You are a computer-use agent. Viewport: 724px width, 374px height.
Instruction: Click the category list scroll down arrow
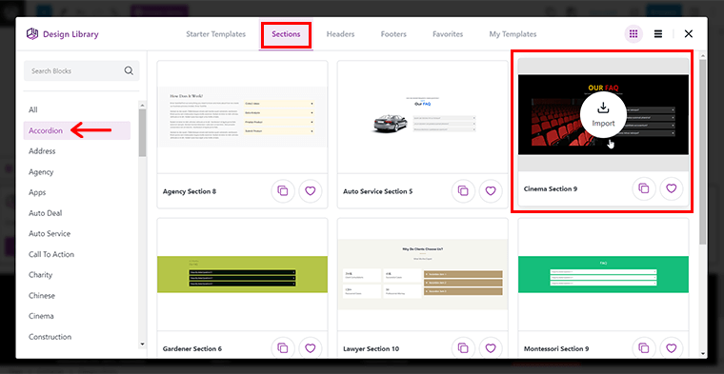click(x=142, y=344)
